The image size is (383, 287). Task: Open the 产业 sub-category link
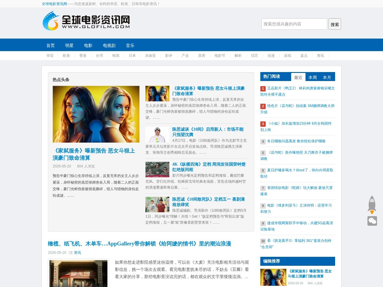point(185,56)
